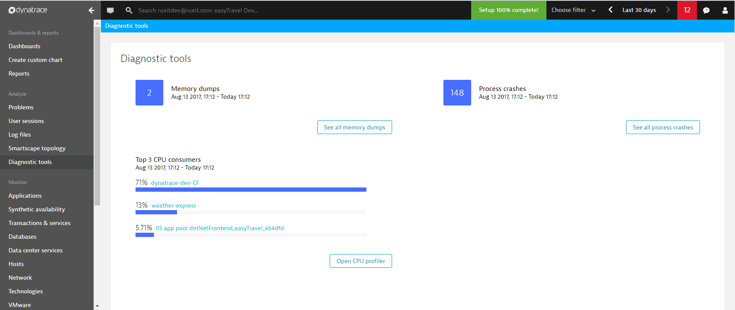This screenshot has height=310, width=735.
Task: Open Synthetic availability
Action: [x=37, y=209]
